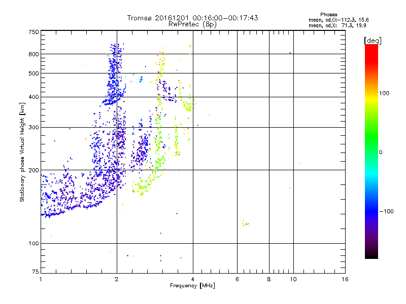This screenshot has width=406, height=304.
Task: Click the 'mean, sd,O:-112.3, 15.8' statistics line
Action: [x=339, y=20]
